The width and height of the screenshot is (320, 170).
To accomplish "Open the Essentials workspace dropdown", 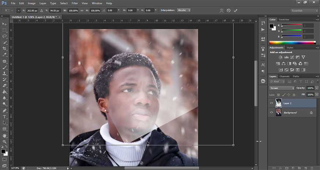I will click(x=304, y=11).
